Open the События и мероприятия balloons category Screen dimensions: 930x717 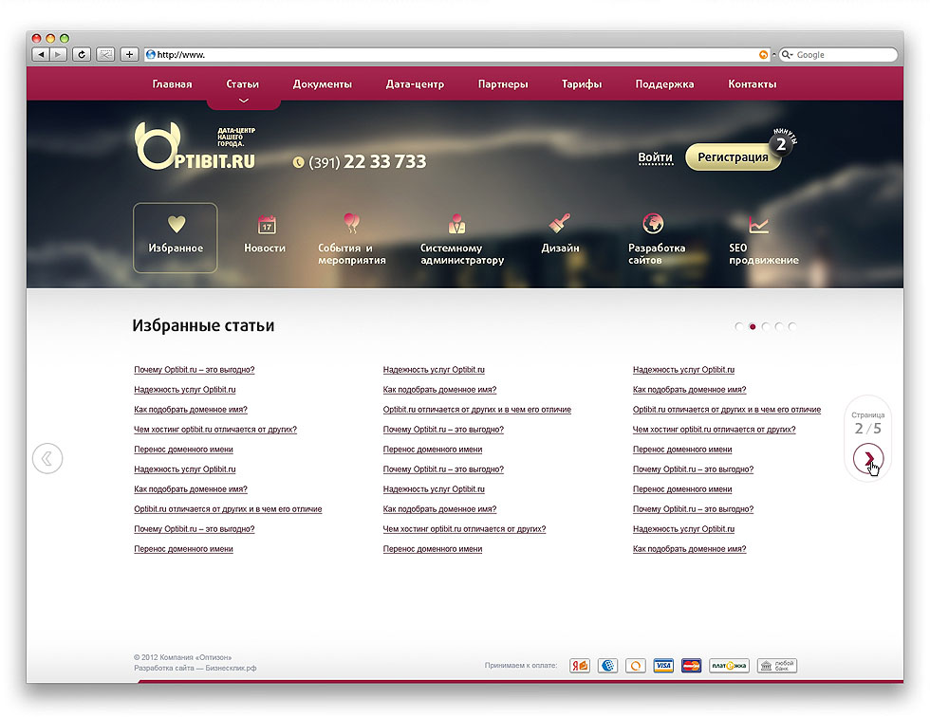click(352, 239)
